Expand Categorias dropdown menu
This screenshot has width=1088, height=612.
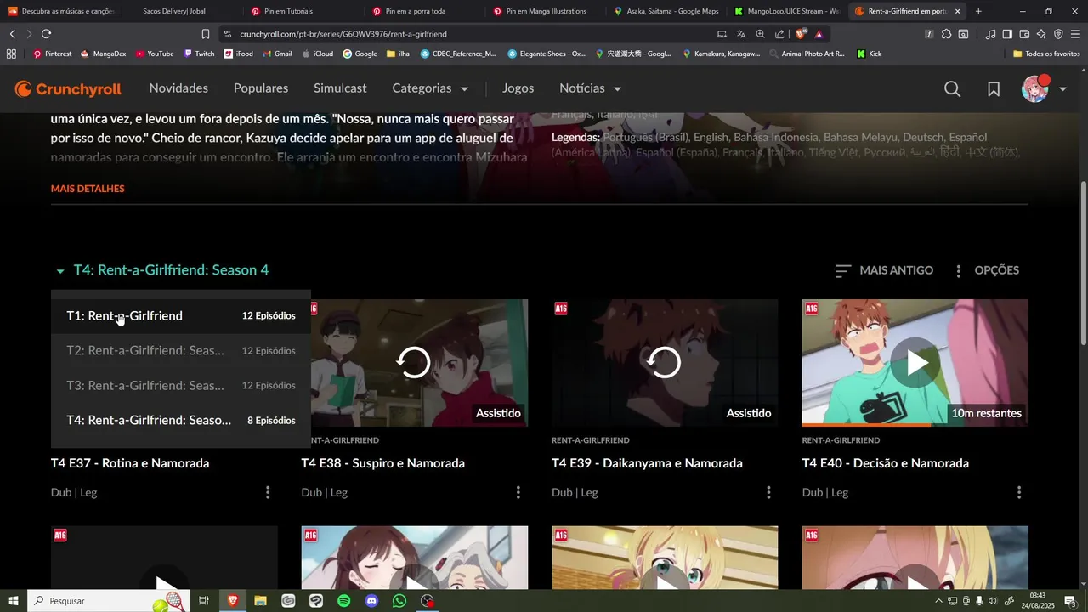tap(430, 88)
